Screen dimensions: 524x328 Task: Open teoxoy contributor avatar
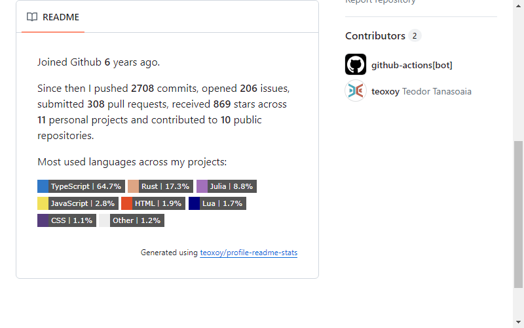pos(356,91)
